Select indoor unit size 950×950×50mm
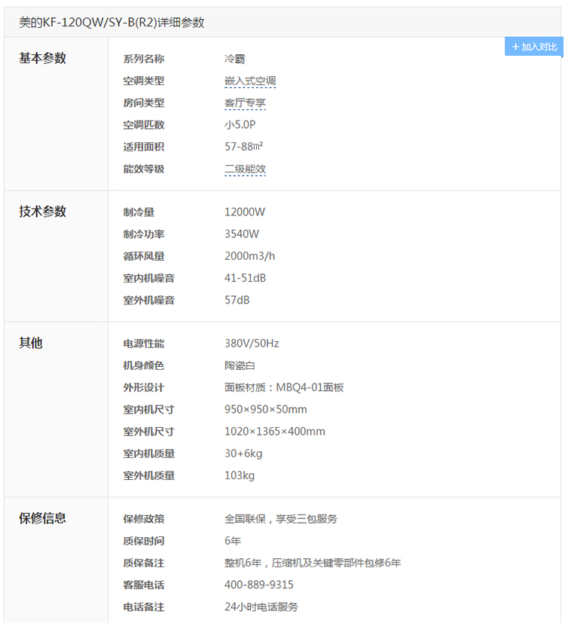This screenshot has height=623, width=565. pyautogui.click(x=265, y=410)
